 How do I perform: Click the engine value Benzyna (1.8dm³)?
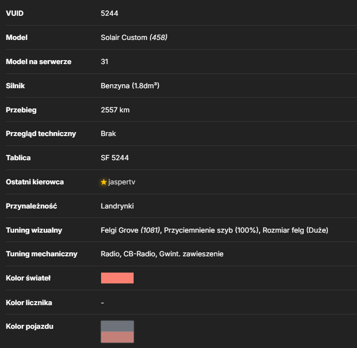click(x=130, y=86)
